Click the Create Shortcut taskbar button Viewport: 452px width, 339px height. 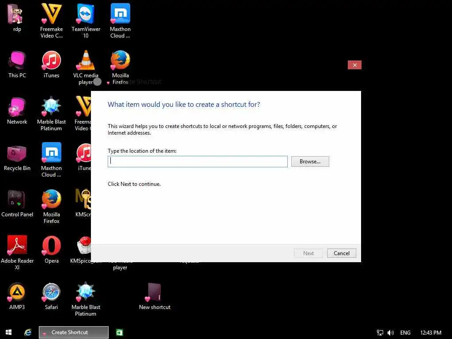74,332
